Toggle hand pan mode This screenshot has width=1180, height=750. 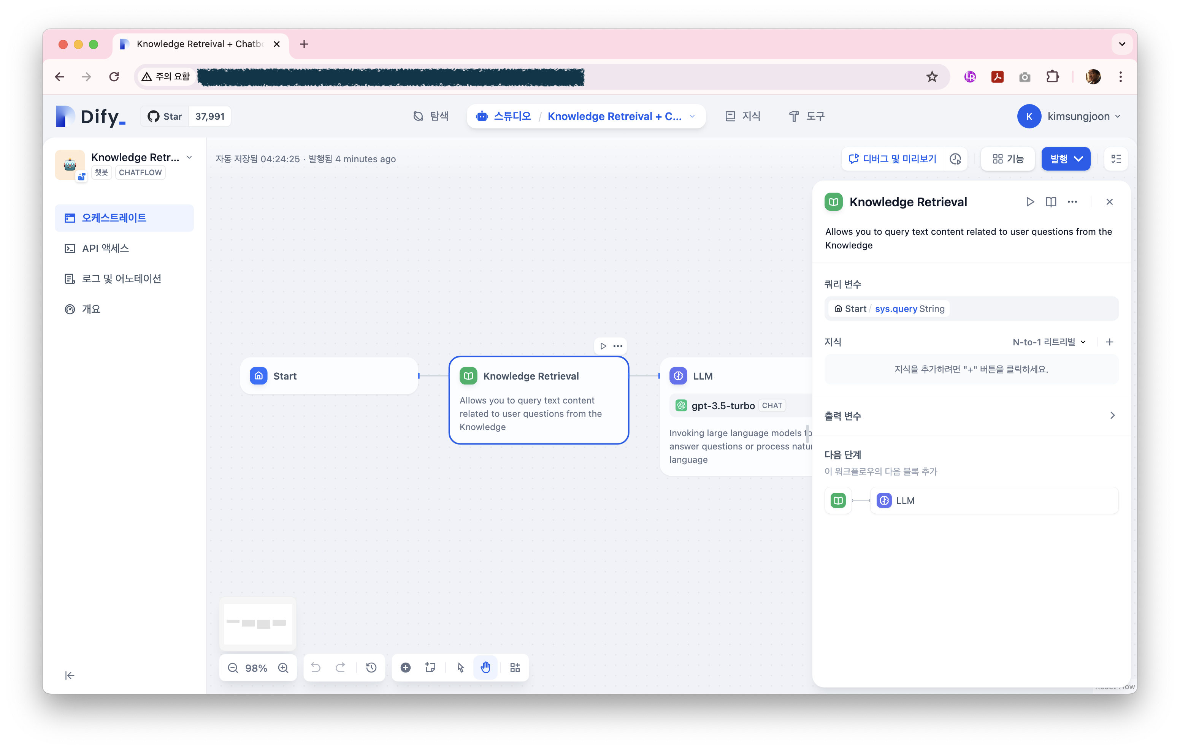(485, 668)
